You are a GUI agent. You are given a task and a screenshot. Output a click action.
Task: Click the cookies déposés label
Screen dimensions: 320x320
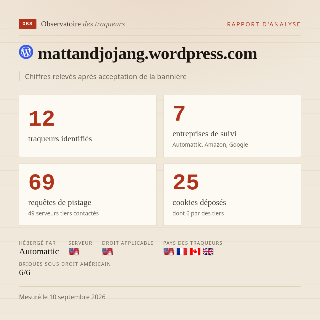199,202
